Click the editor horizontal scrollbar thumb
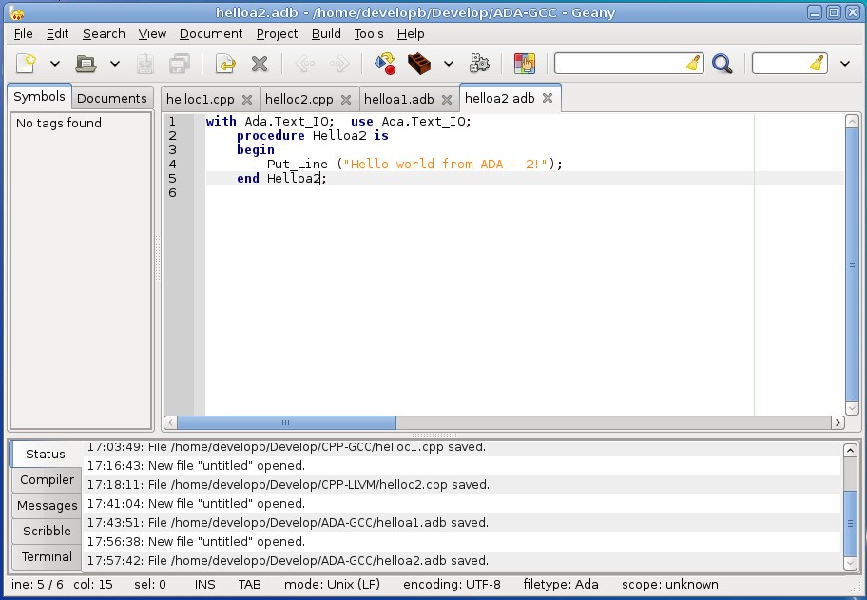This screenshot has height=600, width=867. pyautogui.click(x=286, y=422)
